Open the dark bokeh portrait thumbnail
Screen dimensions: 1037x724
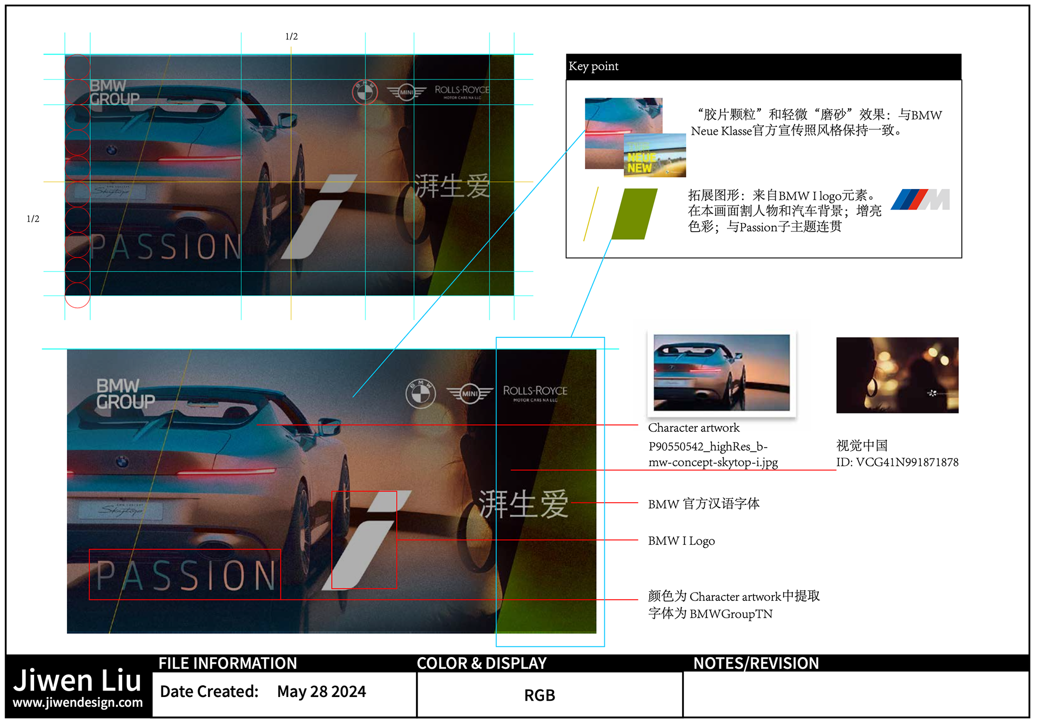897,375
